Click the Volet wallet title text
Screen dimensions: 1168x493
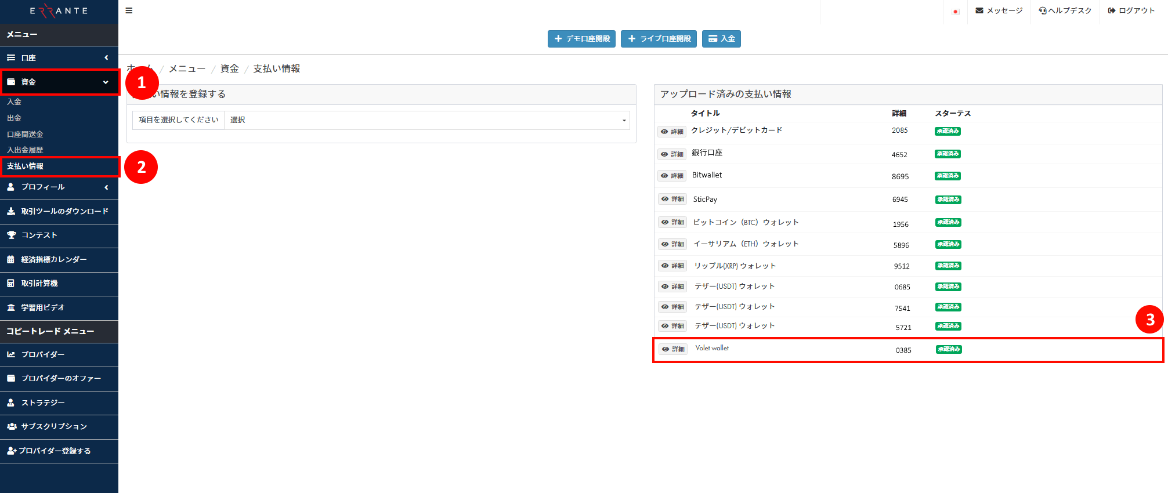coord(712,348)
